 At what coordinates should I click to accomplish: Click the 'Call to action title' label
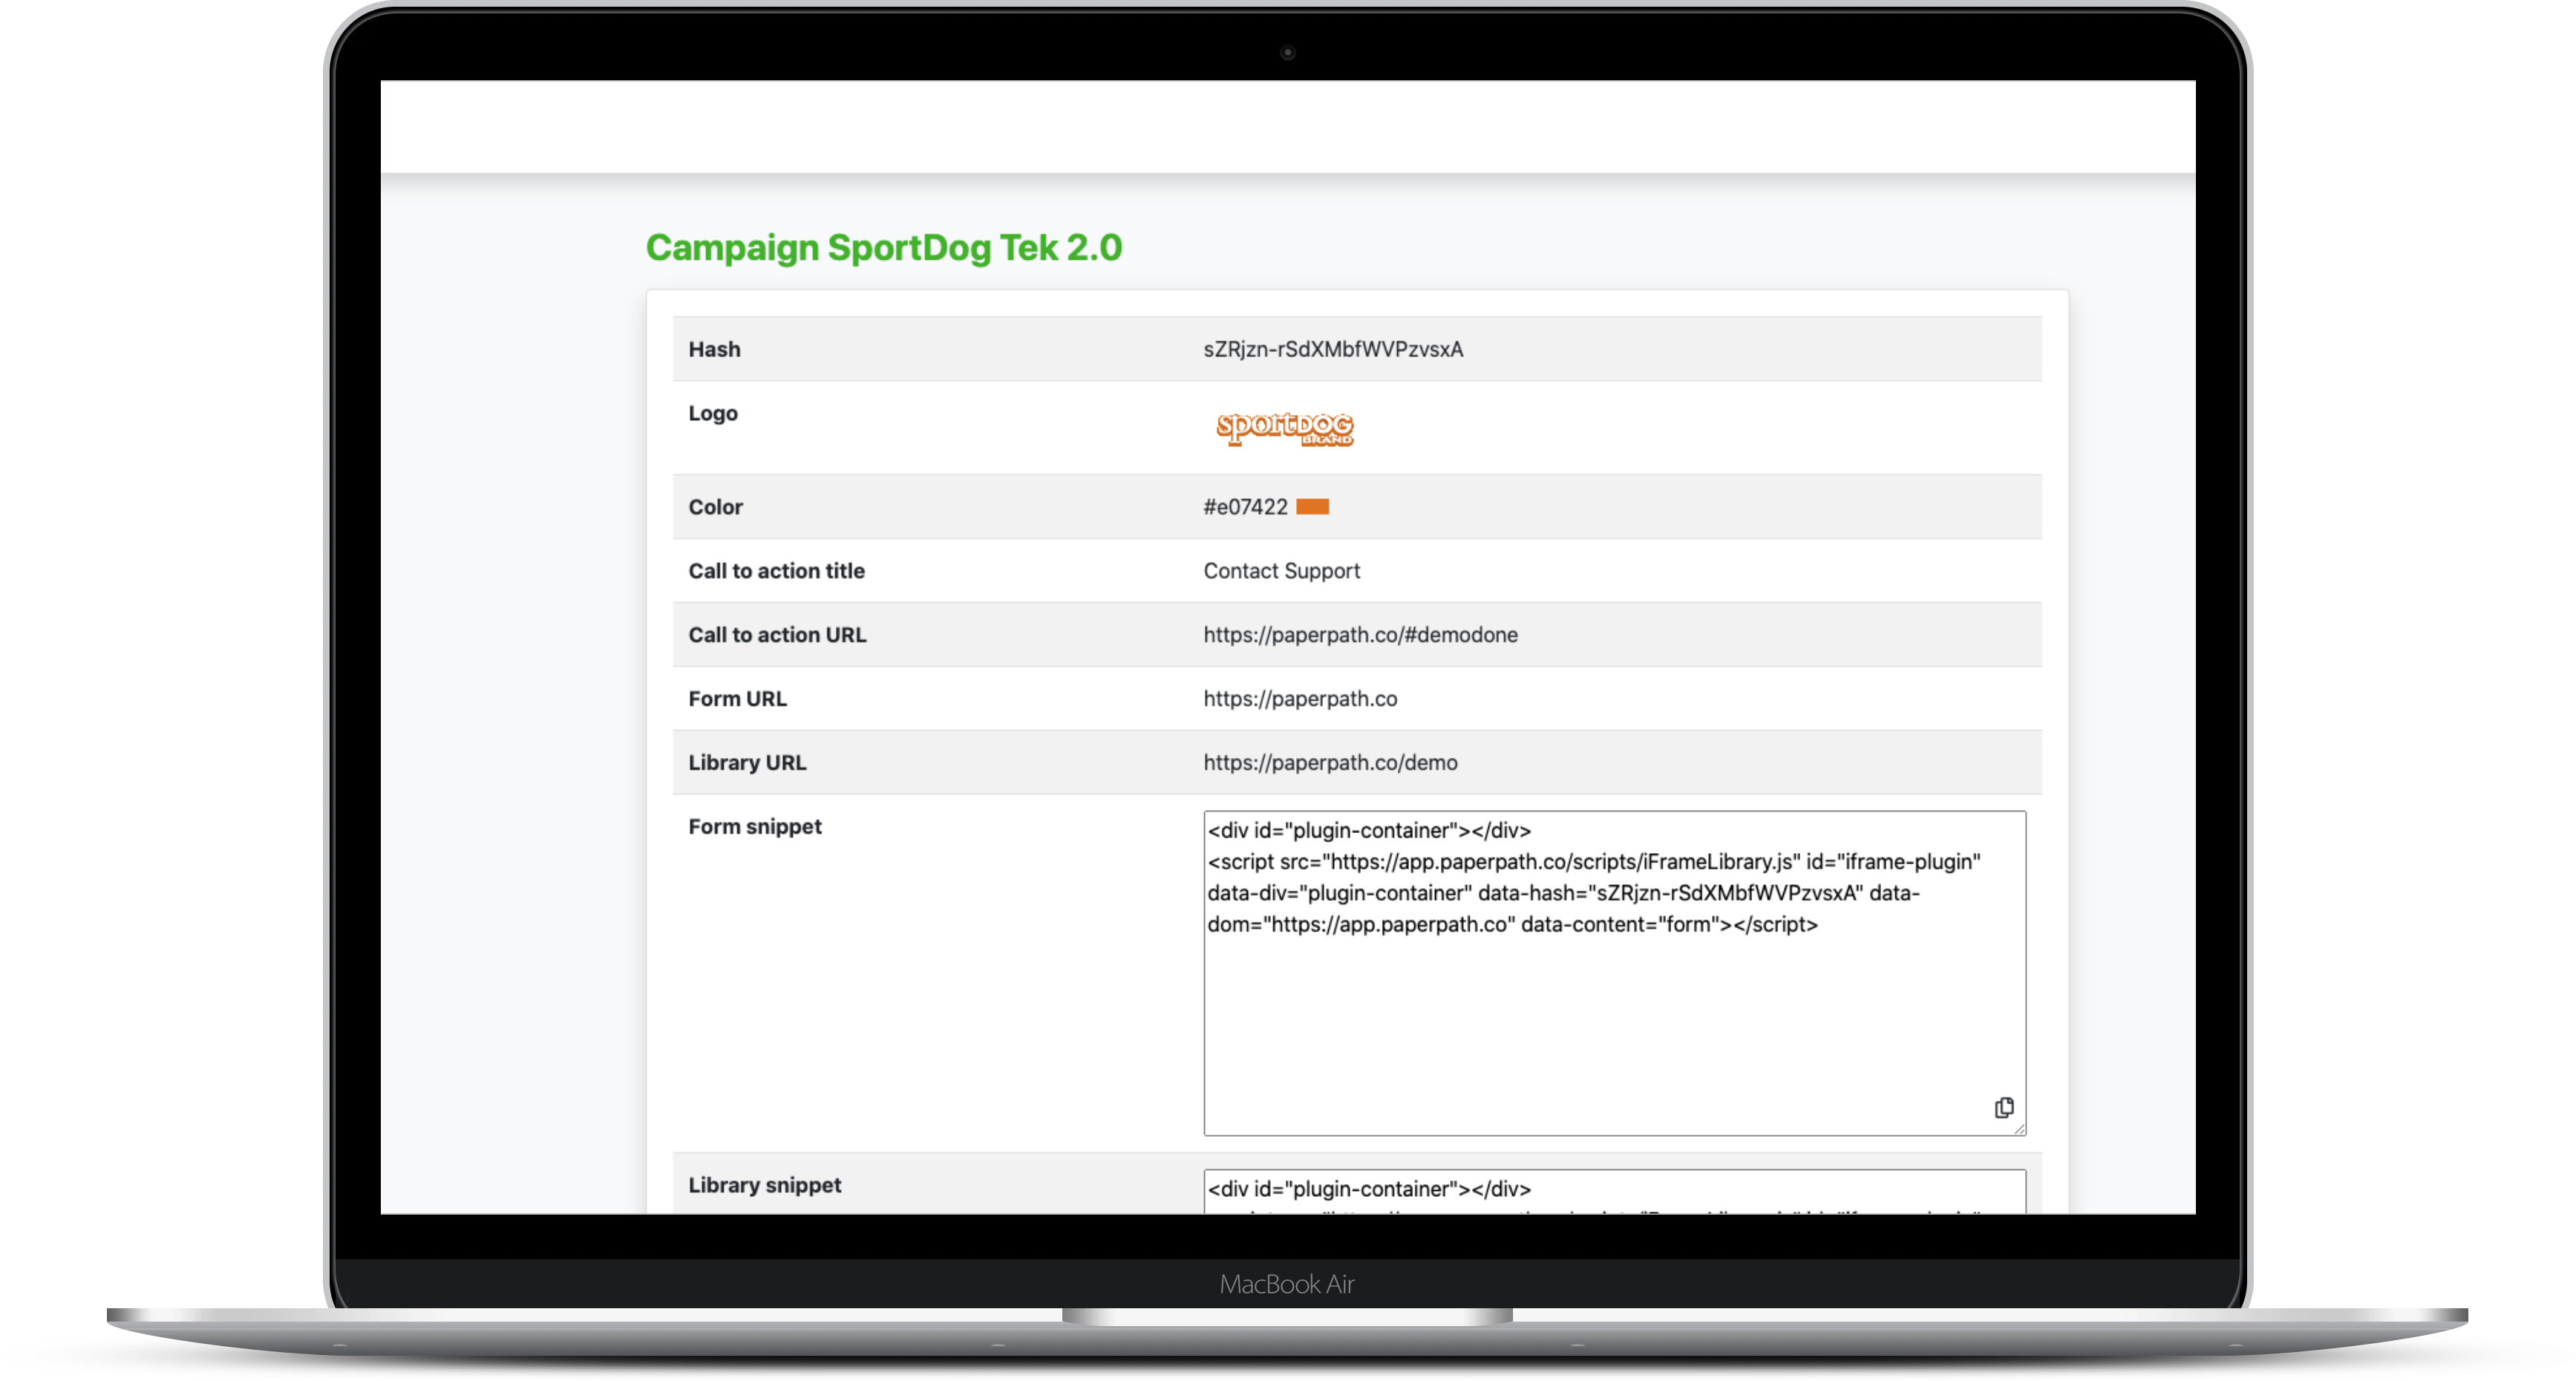776,571
